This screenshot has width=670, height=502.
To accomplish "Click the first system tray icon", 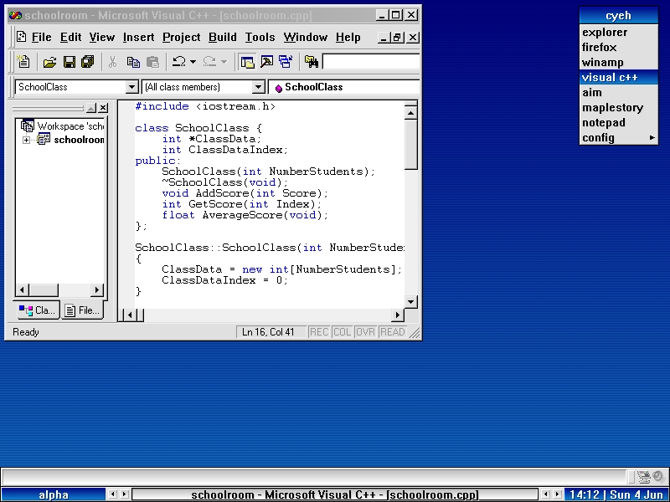I will [x=643, y=476].
